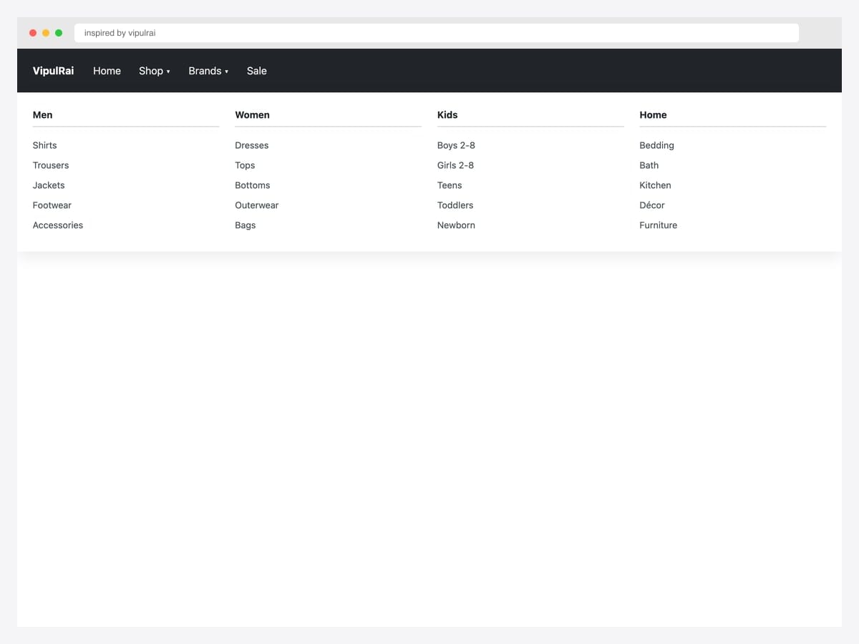Open the Trousers link
This screenshot has width=859, height=644.
coord(51,165)
